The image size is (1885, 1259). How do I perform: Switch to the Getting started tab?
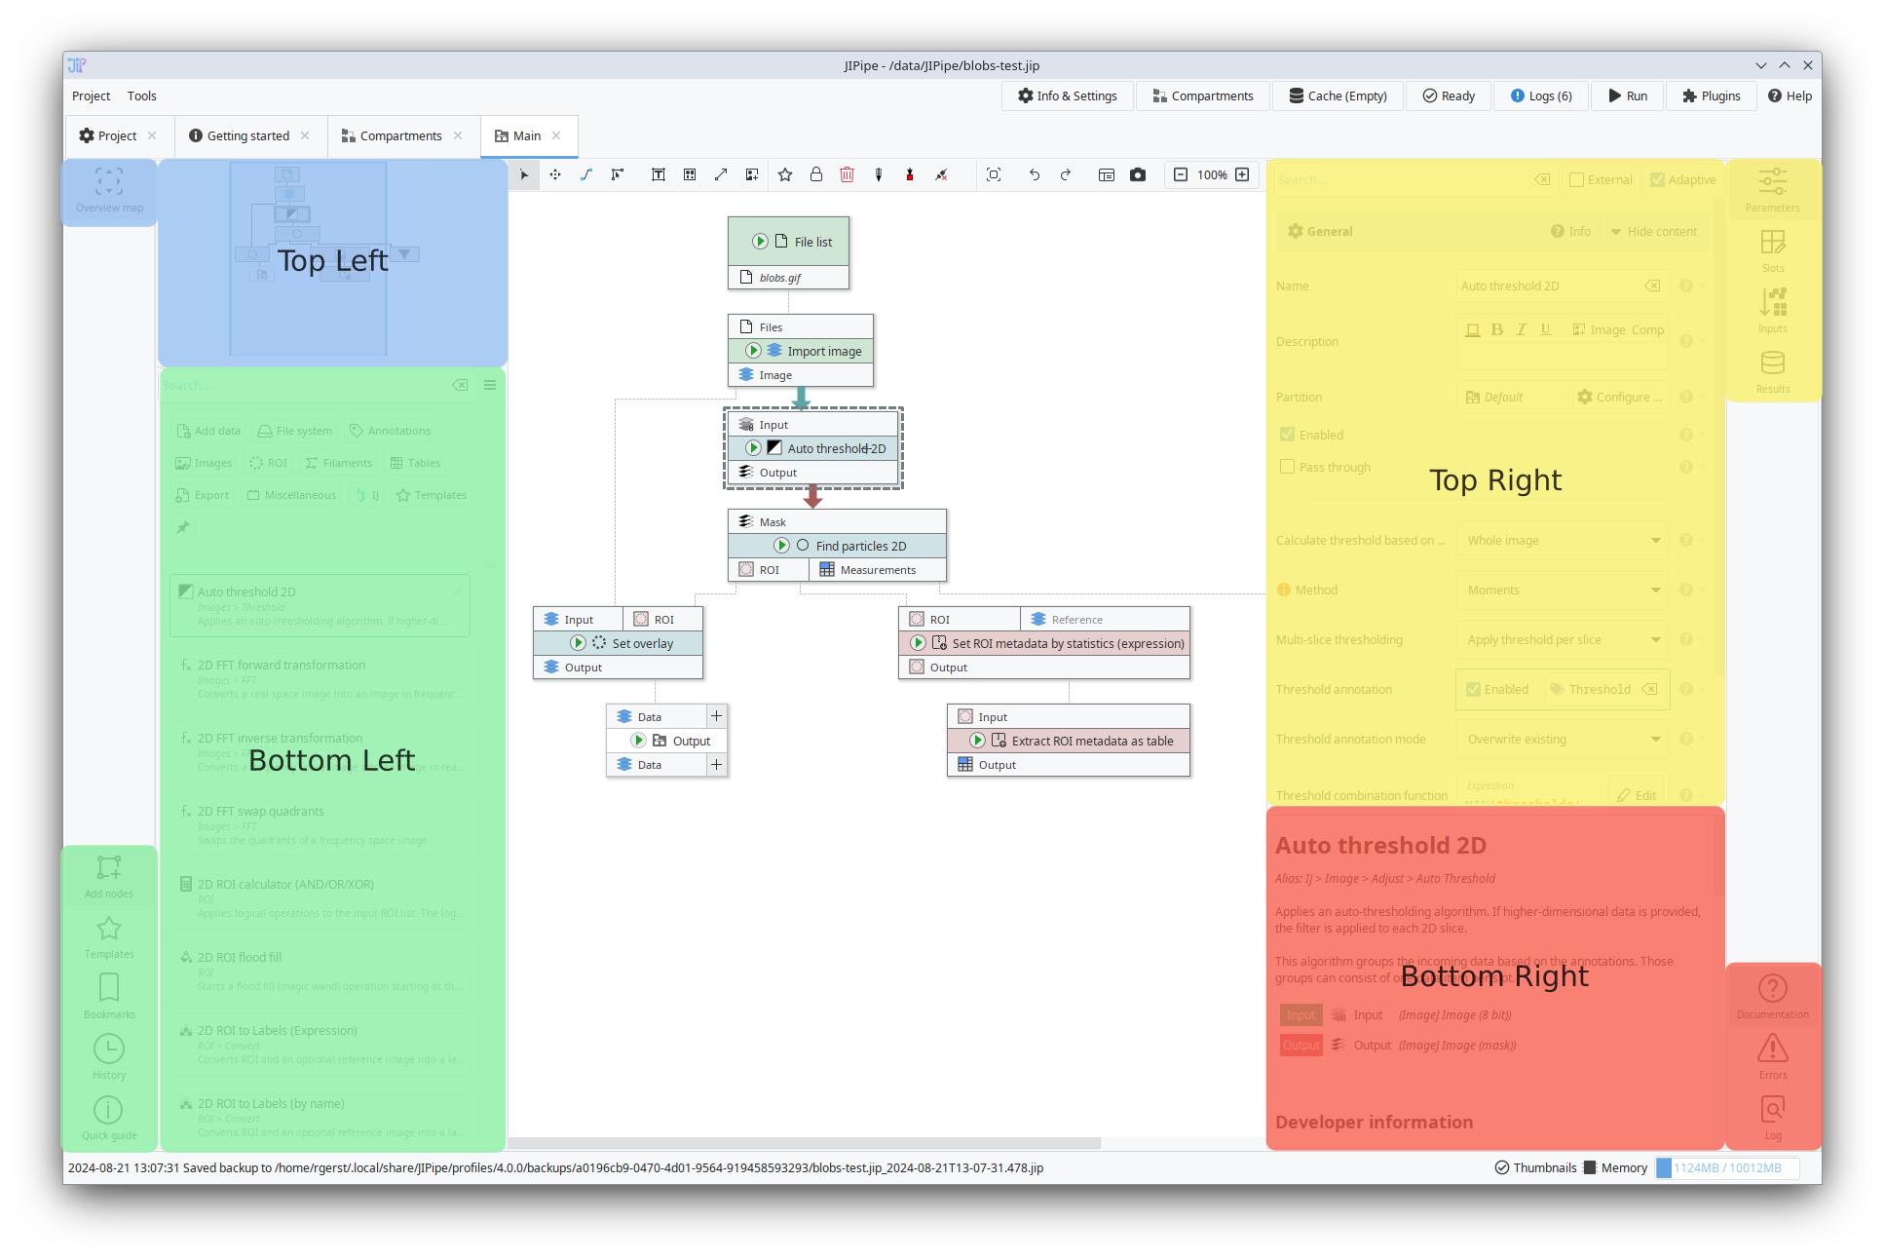[247, 135]
